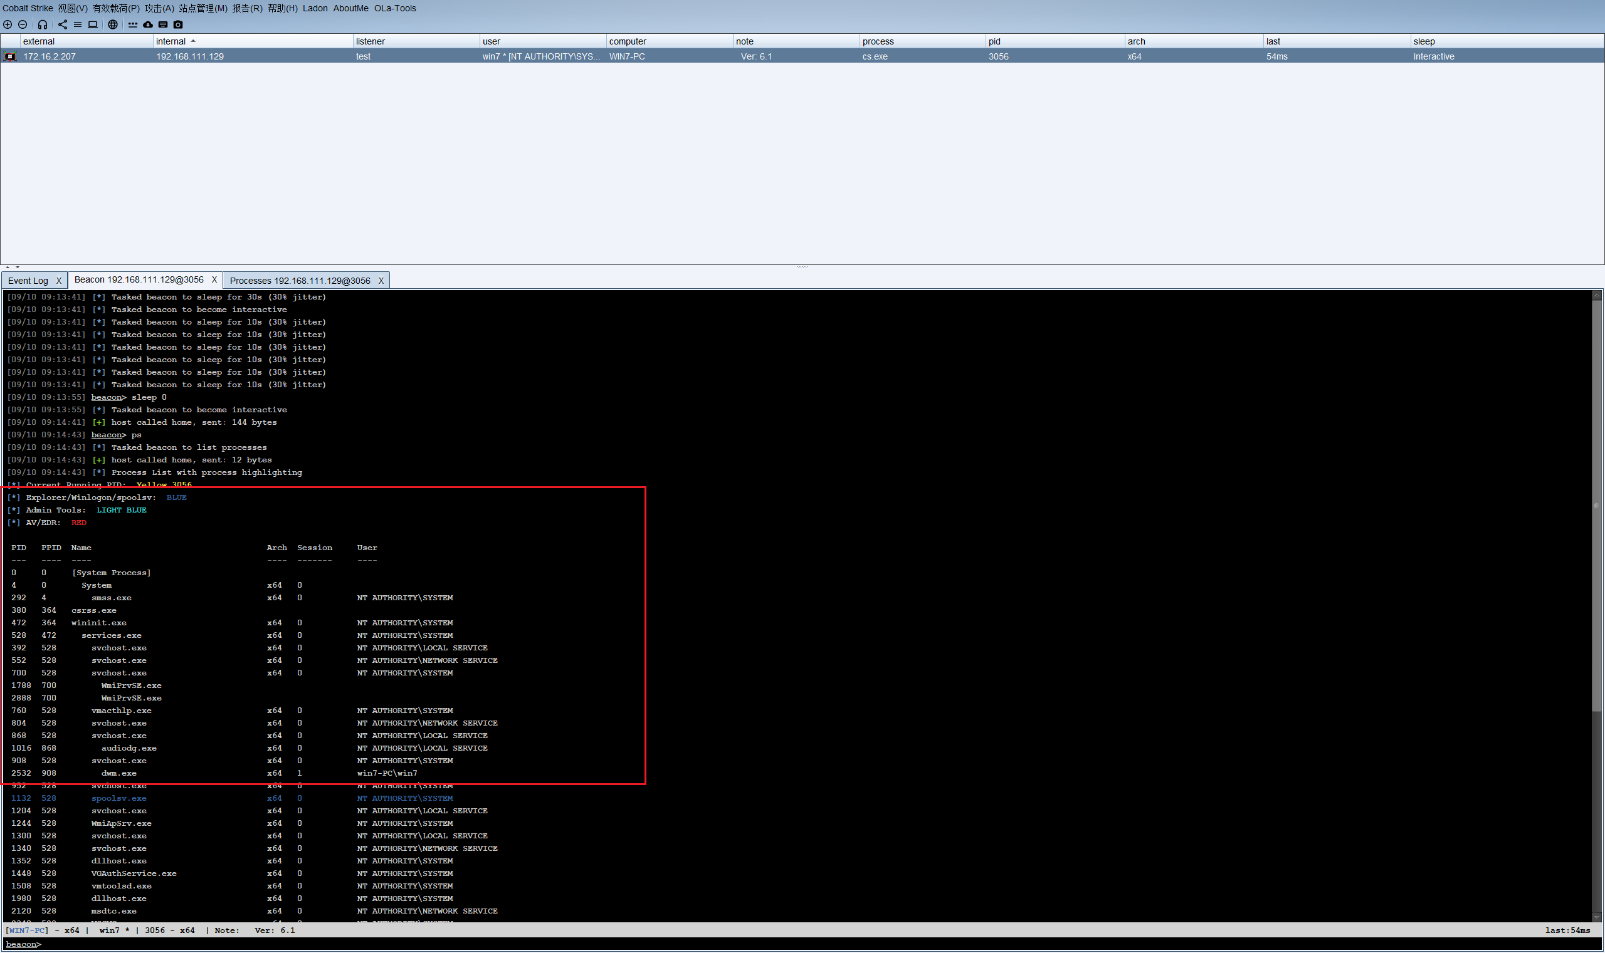Open downloaded files cloud icon
Image resolution: width=1605 pixels, height=953 pixels.
pyautogui.click(x=148, y=24)
